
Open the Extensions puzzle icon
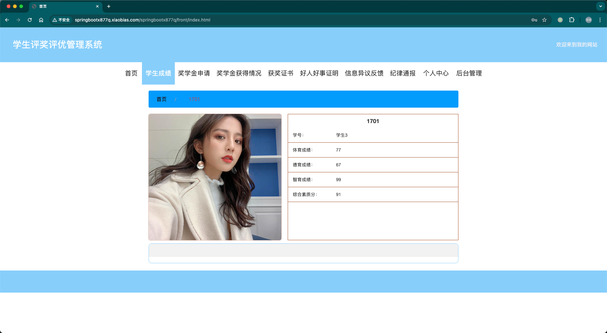point(572,20)
